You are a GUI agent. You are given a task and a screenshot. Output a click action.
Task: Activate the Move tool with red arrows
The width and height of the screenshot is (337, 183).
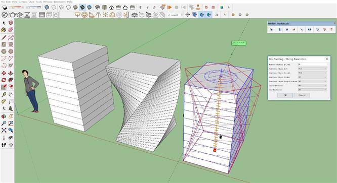point(4,73)
